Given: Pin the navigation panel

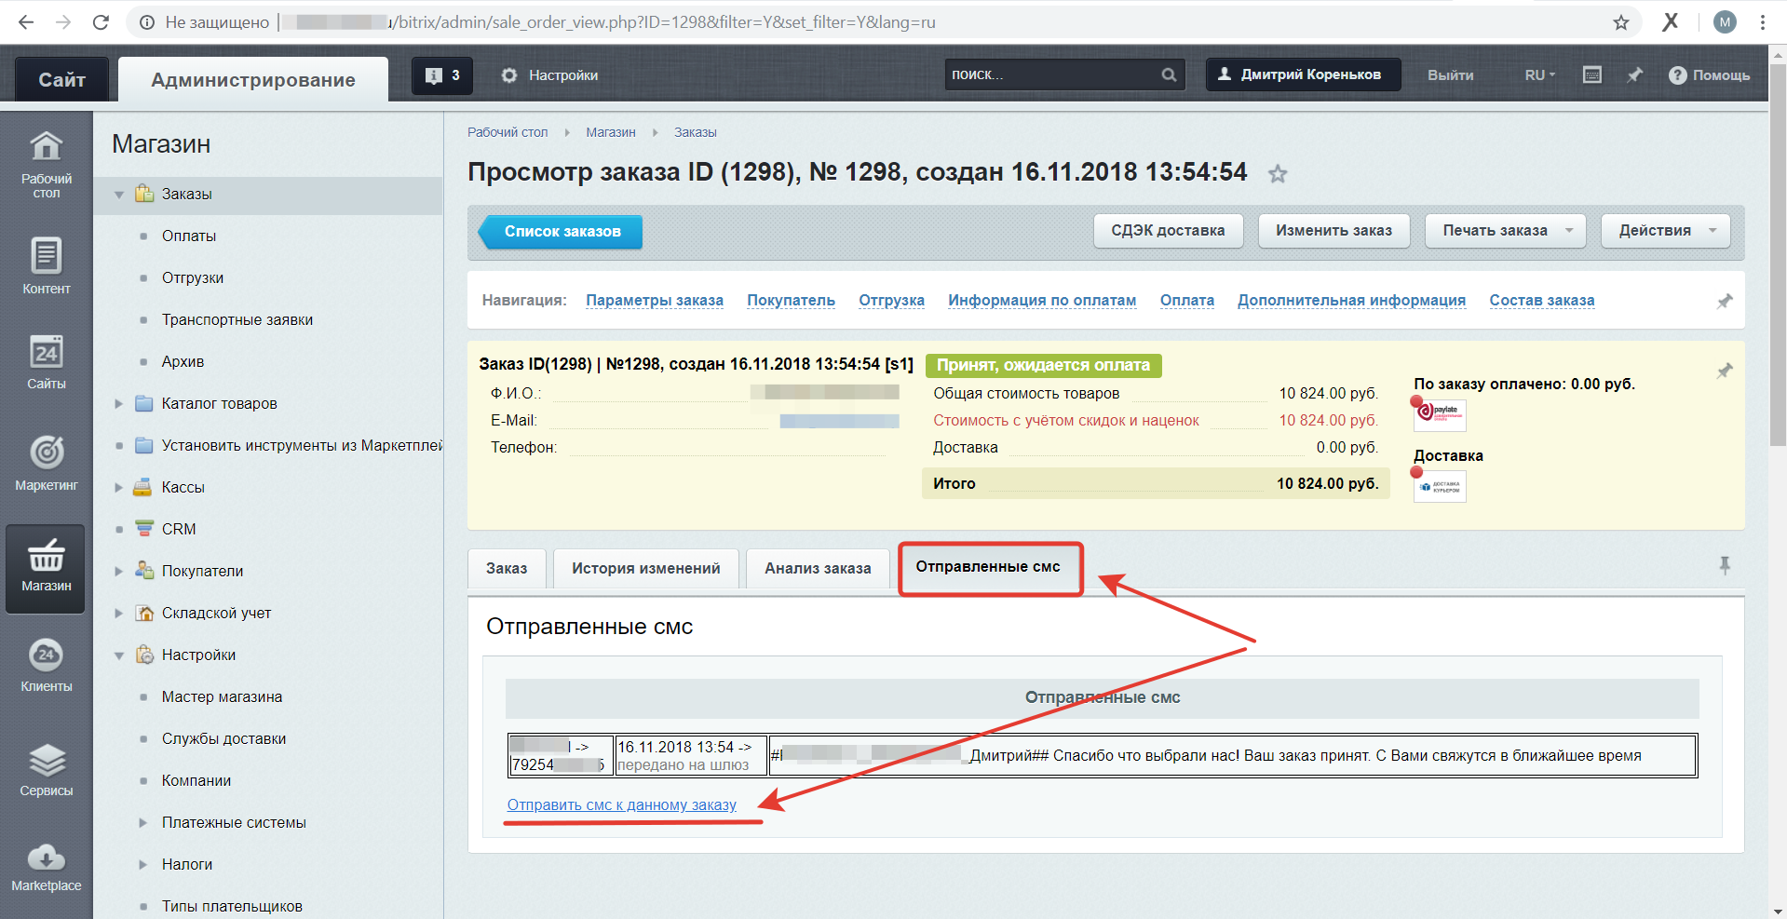Looking at the screenshot, I should point(1725,301).
